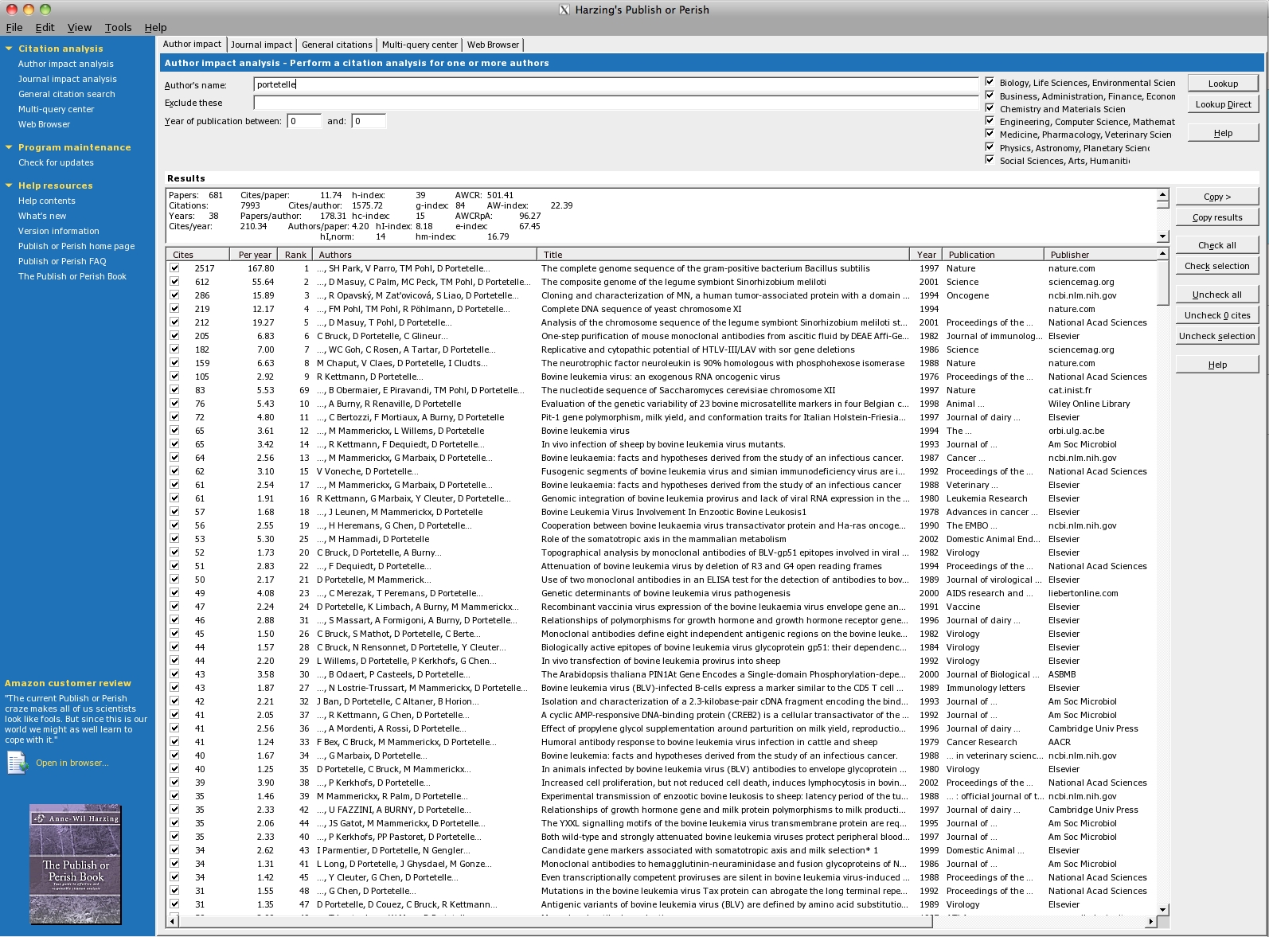1269x937 pixels.
Task: Sort results by the Year column header
Action: (926, 255)
